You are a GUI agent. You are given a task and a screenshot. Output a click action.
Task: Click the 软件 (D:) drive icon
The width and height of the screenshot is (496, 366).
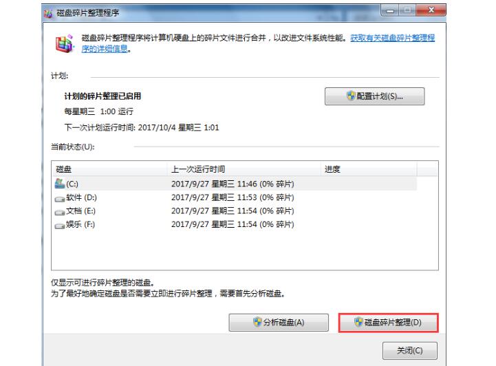click(x=59, y=199)
